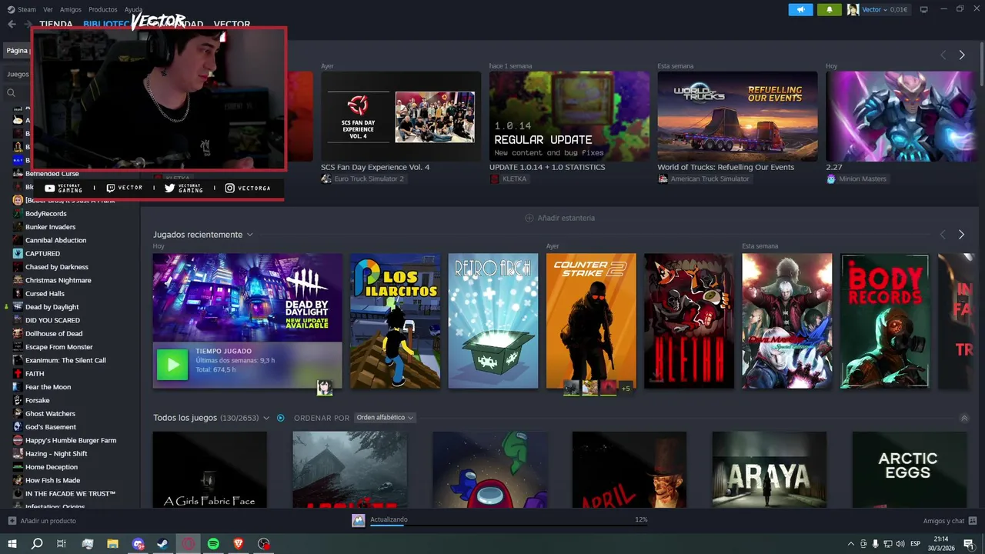Click the library search magnifier icon
Screen dimensions: 985x554
[x=11, y=93]
